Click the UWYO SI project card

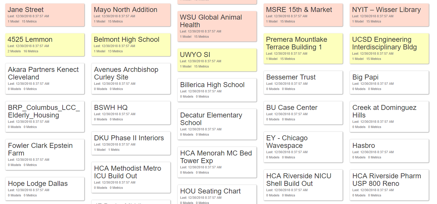pyautogui.click(x=217, y=60)
